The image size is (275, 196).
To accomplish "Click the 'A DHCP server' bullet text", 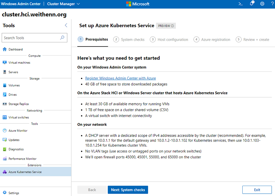I will (176, 140).
